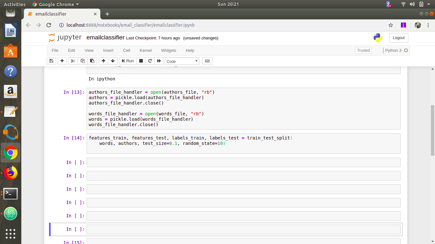Open the cell type Code dropdown
435x244 pixels.
(x=182, y=61)
